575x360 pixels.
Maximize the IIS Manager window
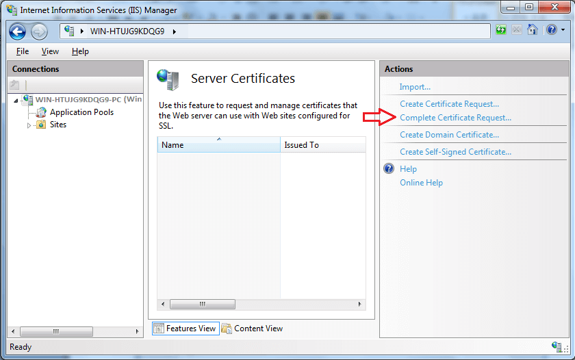tap(529, 8)
